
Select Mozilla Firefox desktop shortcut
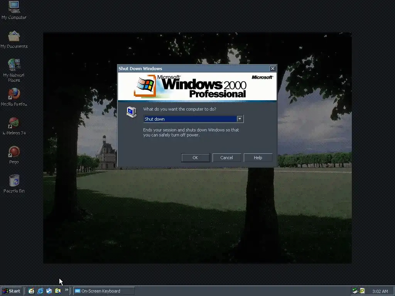point(14,97)
